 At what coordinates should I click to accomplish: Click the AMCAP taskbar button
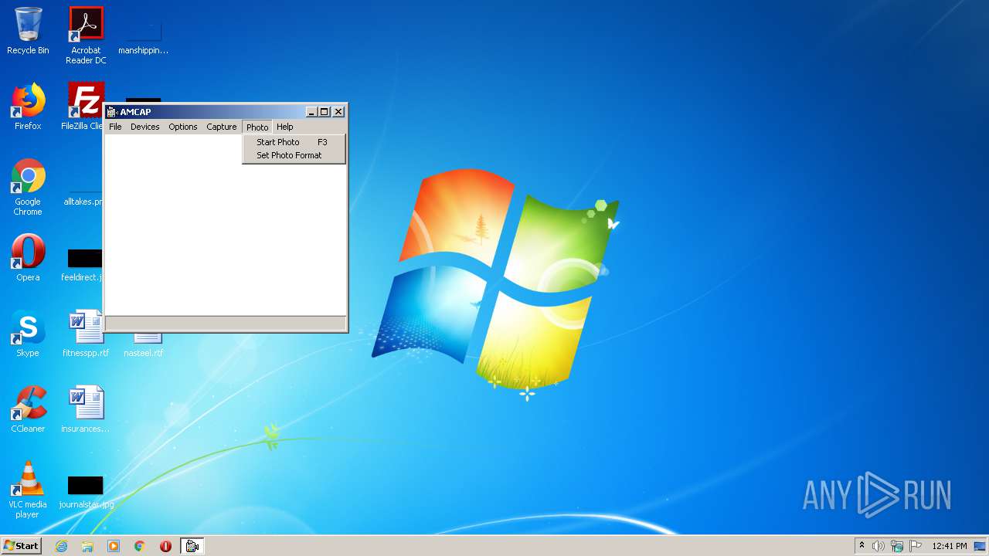point(192,546)
